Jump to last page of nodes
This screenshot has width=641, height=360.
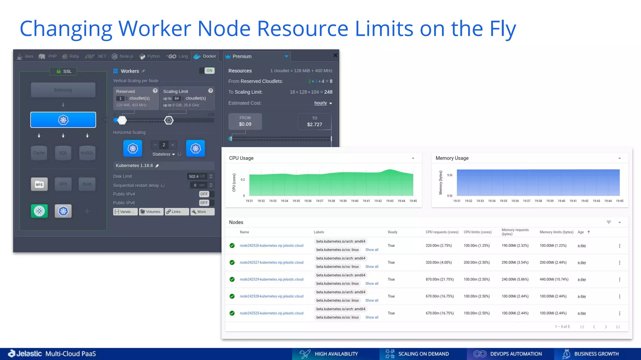click(x=618, y=327)
